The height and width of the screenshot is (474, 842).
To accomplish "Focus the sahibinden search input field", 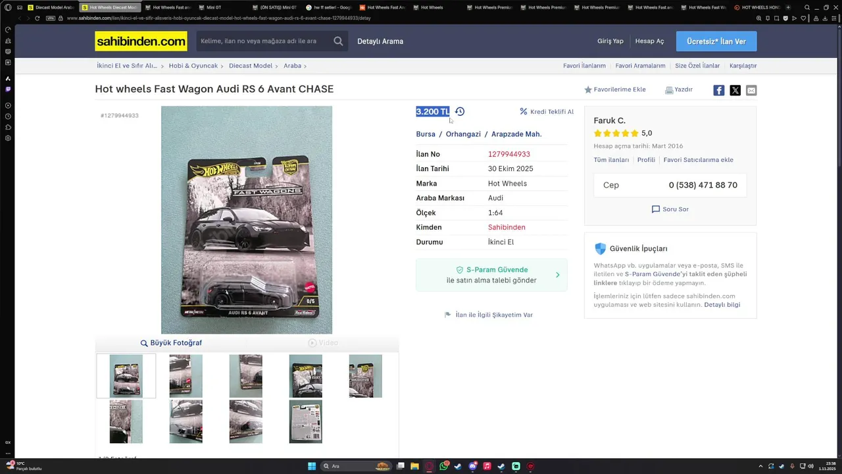I will coord(263,41).
